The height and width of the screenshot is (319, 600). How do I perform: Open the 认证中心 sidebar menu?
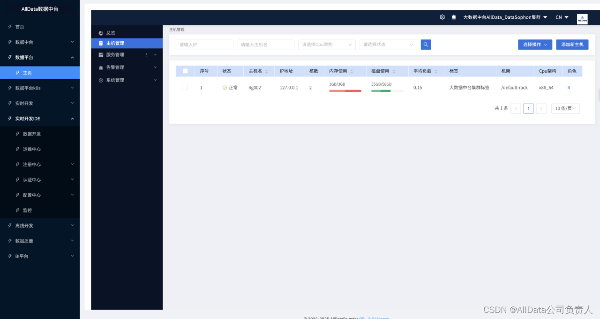(40, 180)
